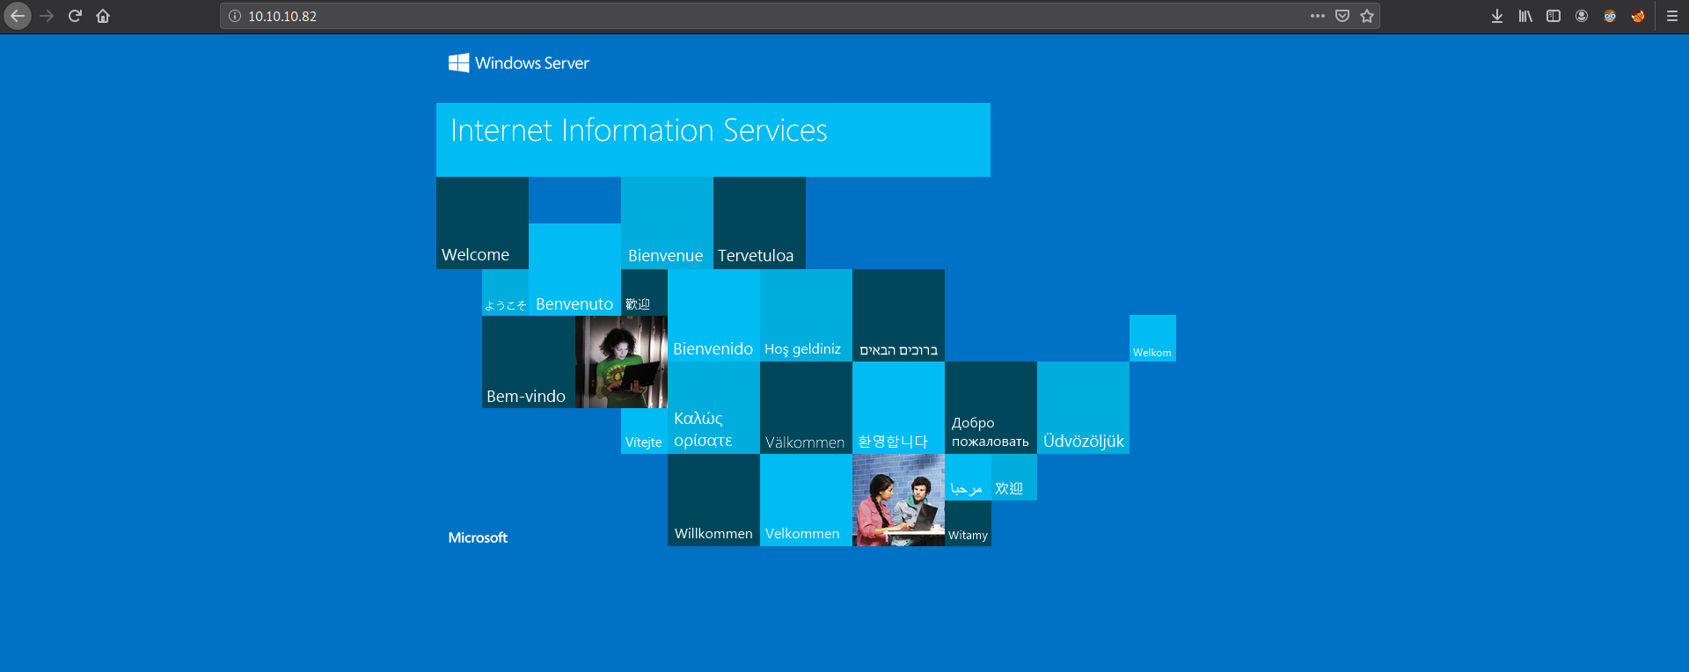Click the Korean welcome tile
The width and height of the screenshot is (1689, 672).
click(898, 407)
